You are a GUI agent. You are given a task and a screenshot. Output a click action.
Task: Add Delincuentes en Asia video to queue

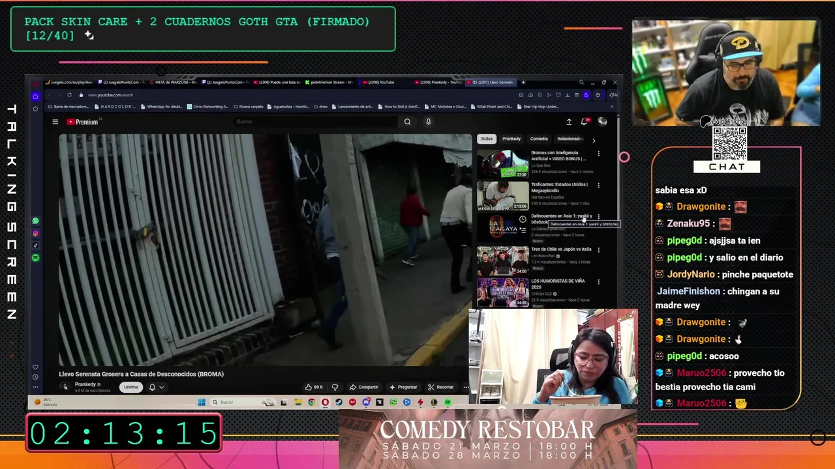[x=523, y=230]
